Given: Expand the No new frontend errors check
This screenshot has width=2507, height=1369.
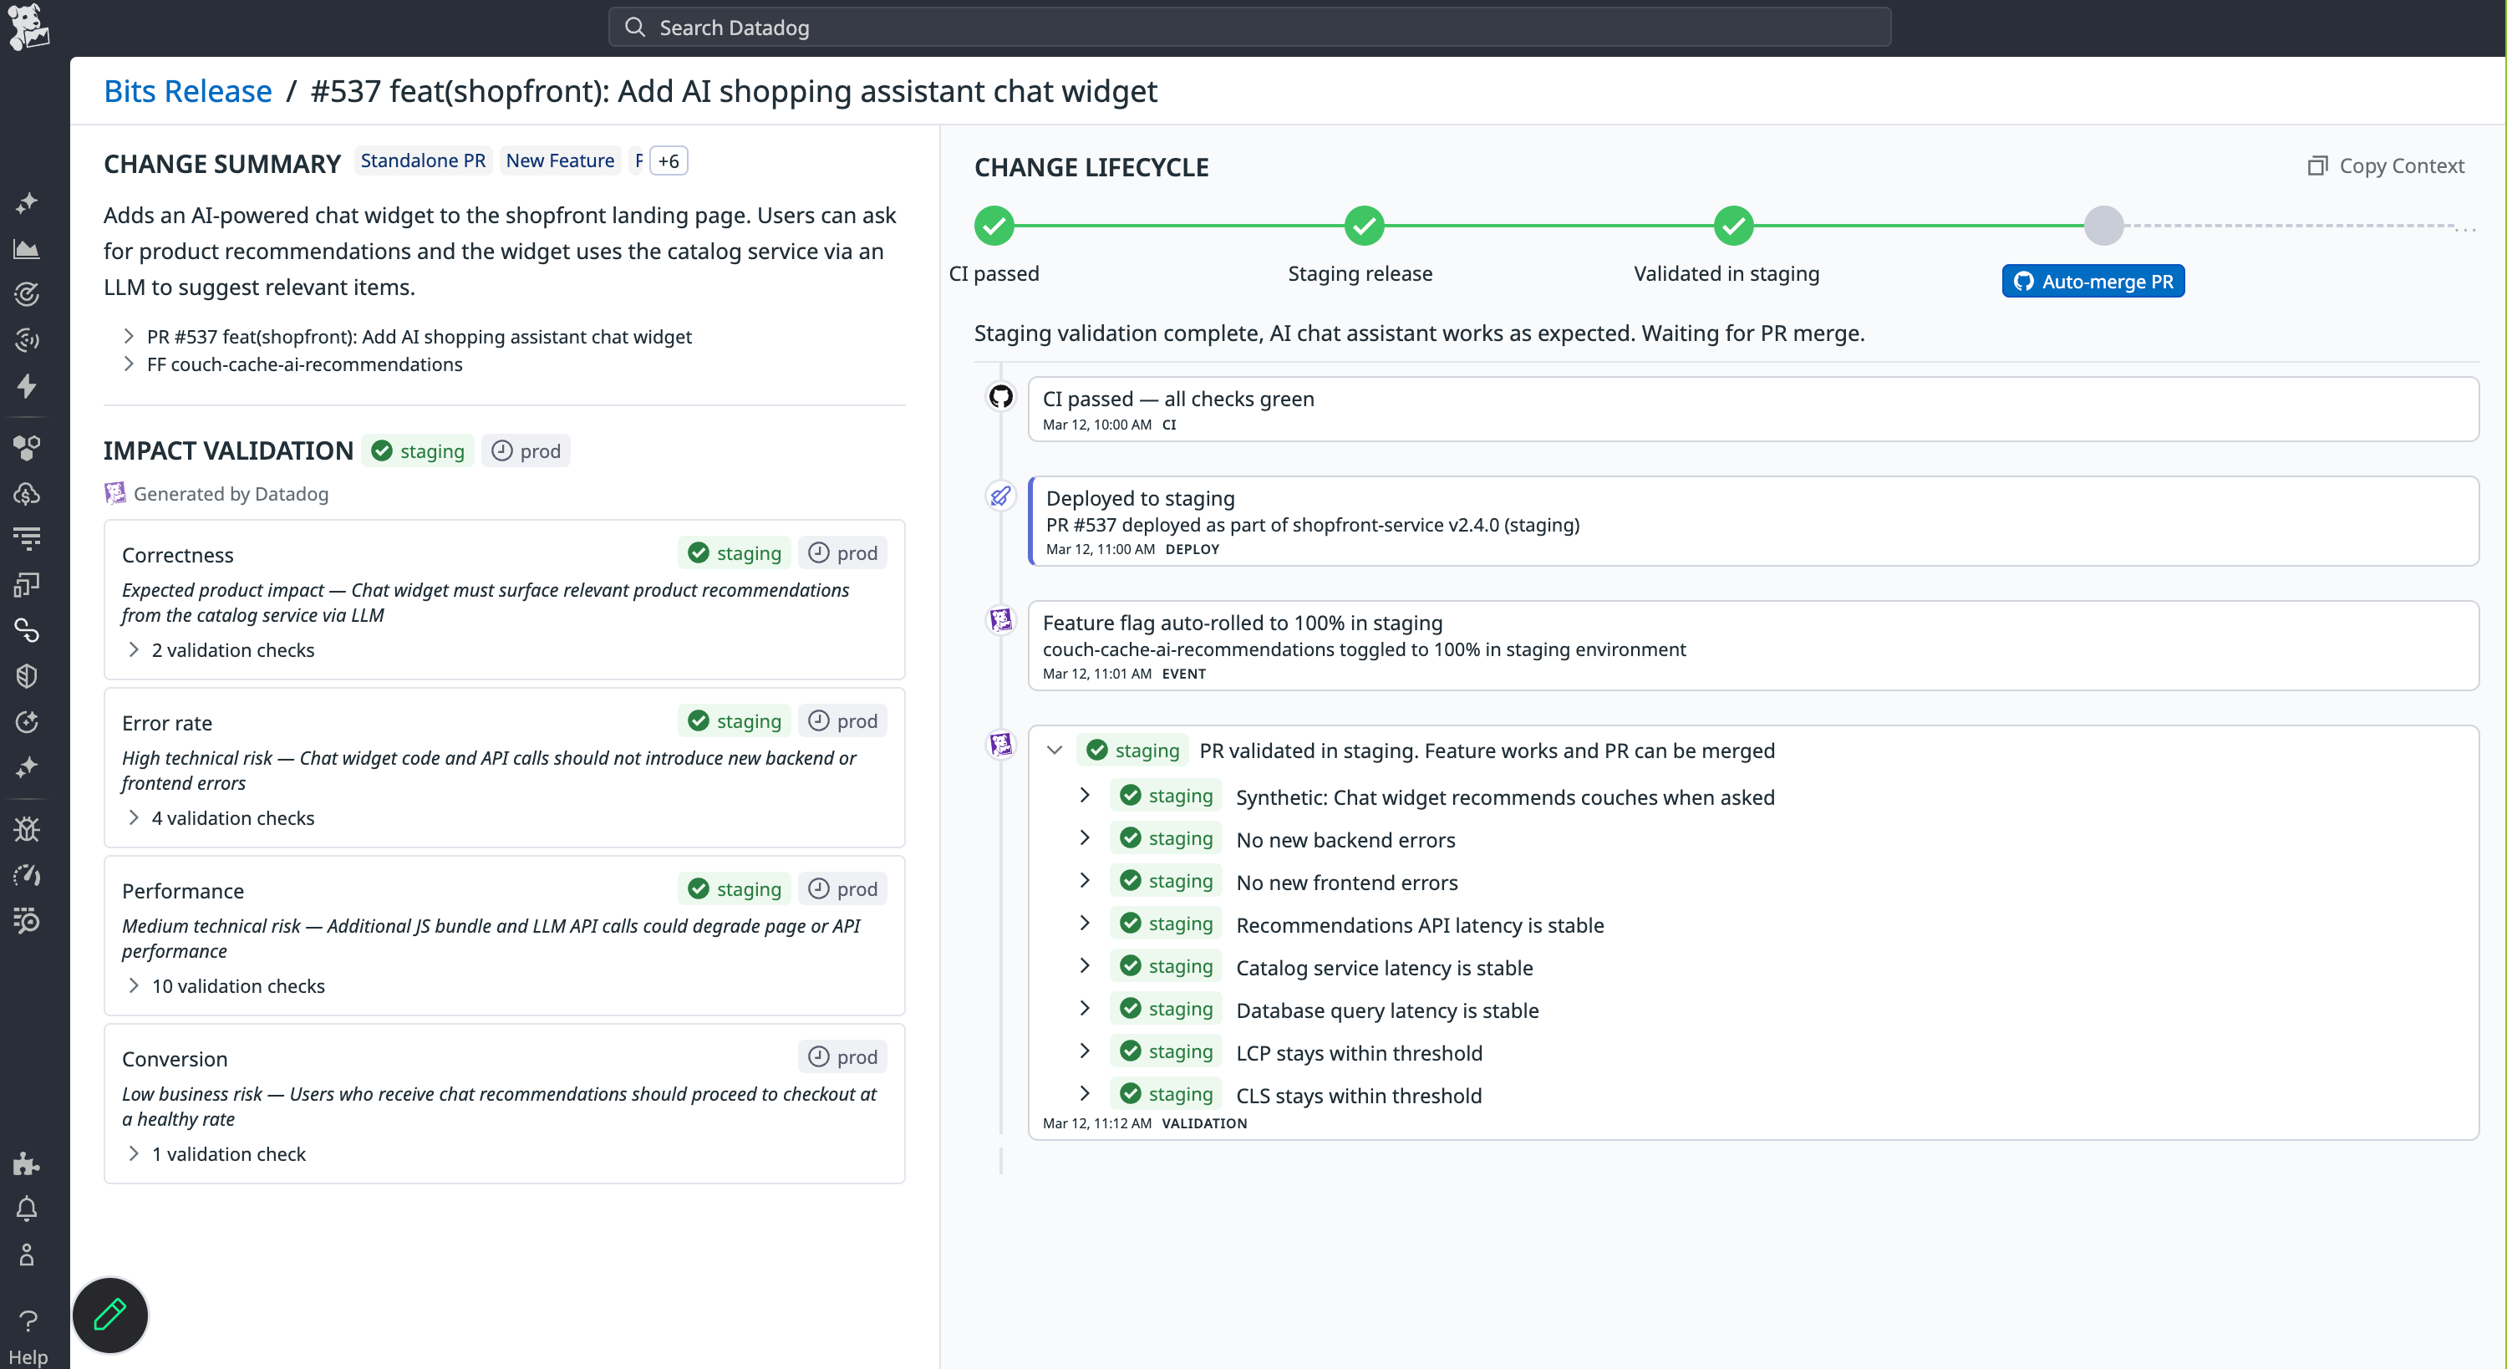Looking at the screenshot, I should click(1086, 880).
